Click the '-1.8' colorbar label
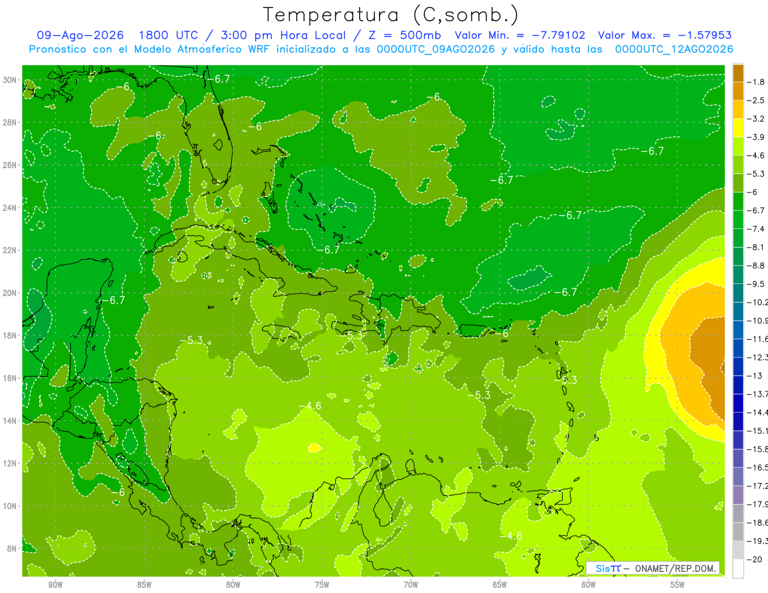The height and width of the screenshot is (593, 768). point(757,83)
